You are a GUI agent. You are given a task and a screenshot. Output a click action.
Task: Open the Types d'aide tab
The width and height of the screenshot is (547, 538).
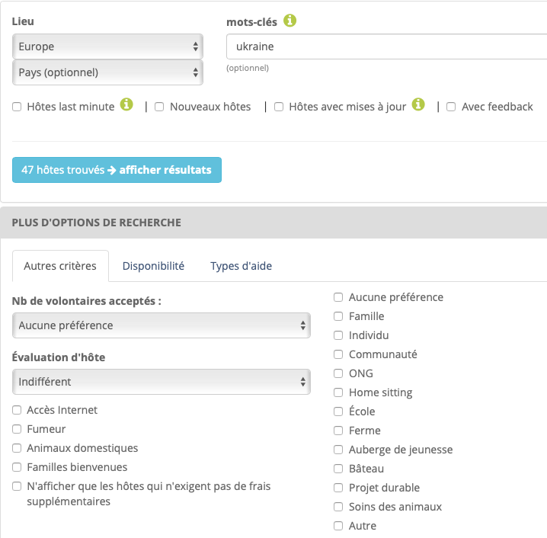point(241,266)
